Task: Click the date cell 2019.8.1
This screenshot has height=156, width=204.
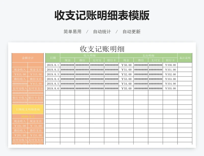Action: click(x=53, y=65)
